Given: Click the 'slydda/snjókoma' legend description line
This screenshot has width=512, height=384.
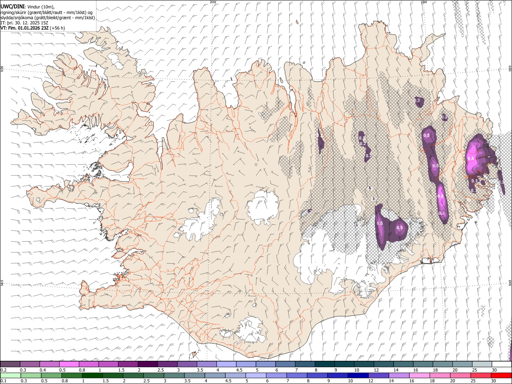Looking at the screenshot, I should [x=48, y=18].
